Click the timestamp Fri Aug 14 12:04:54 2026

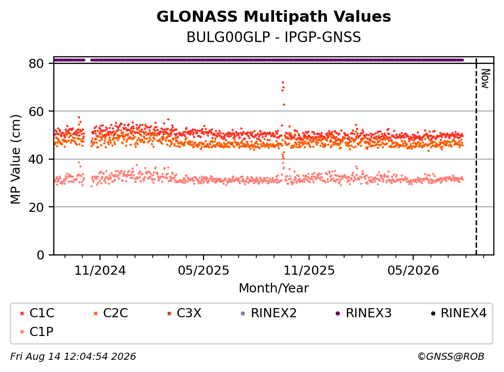click(73, 357)
